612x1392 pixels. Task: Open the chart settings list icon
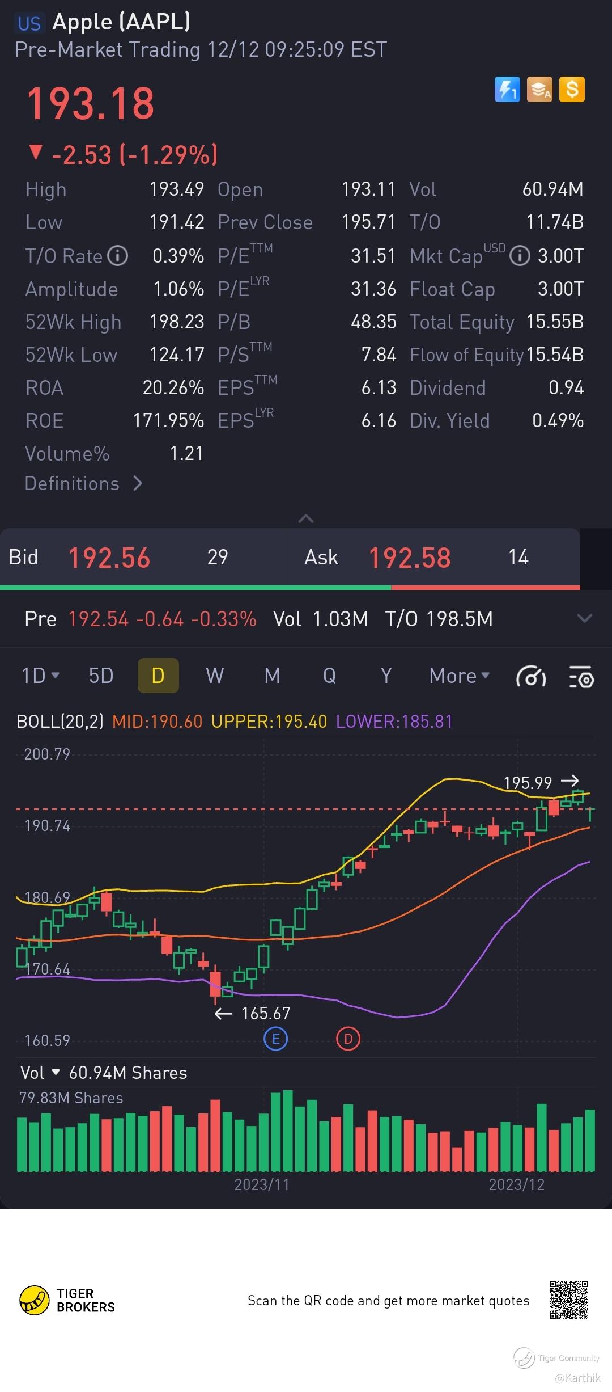pyautogui.click(x=581, y=676)
